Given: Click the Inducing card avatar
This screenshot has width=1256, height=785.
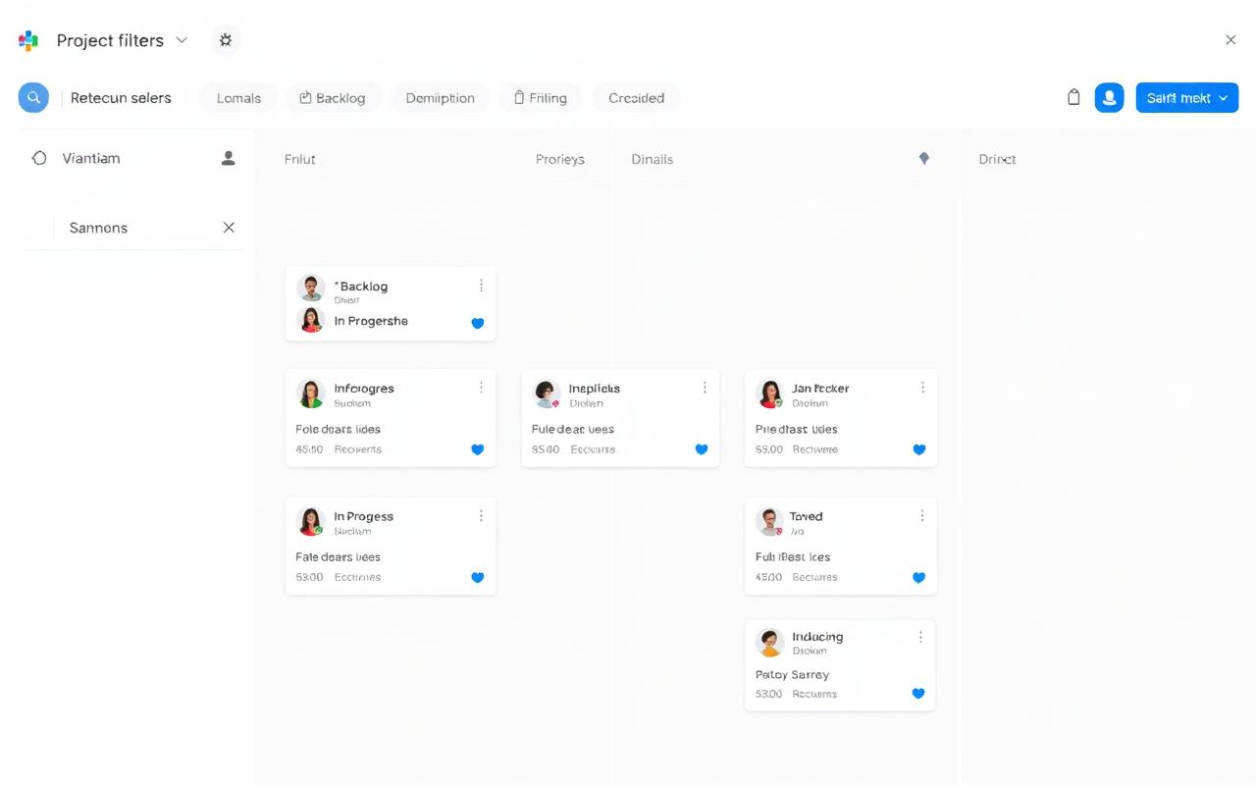Looking at the screenshot, I should [770, 642].
